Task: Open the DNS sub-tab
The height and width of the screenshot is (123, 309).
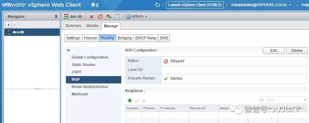Action: [x=164, y=38]
